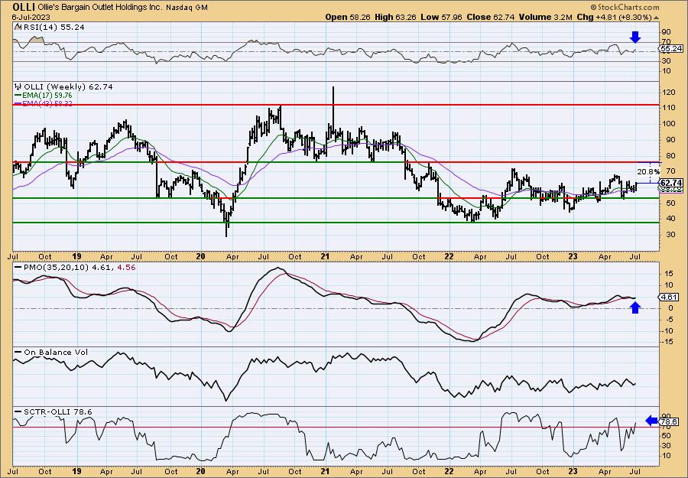Click the OHLC bars icon beside OLLI (Weekly)

[18, 87]
